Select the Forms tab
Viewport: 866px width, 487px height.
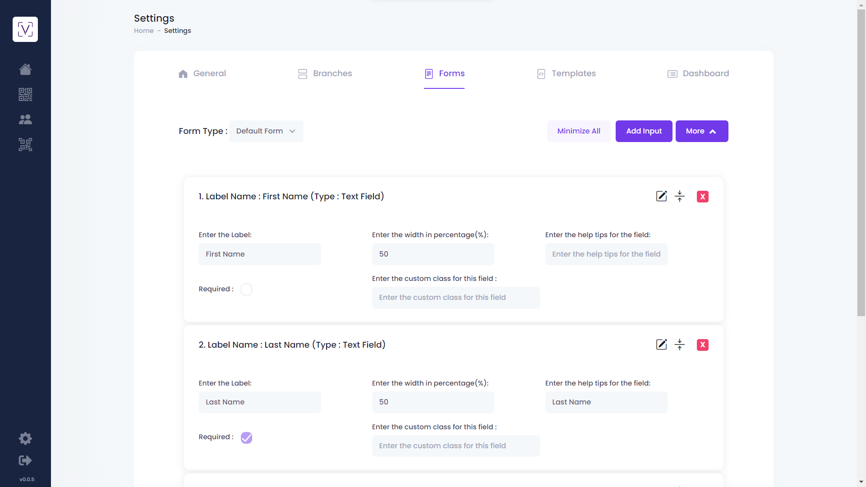pyautogui.click(x=444, y=74)
